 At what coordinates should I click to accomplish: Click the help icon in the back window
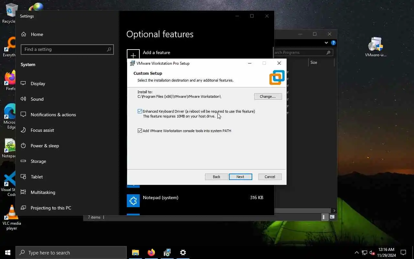coord(333,43)
